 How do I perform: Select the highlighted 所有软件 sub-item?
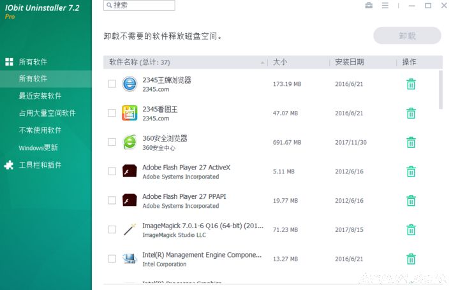pyautogui.click(x=46, y=78)
